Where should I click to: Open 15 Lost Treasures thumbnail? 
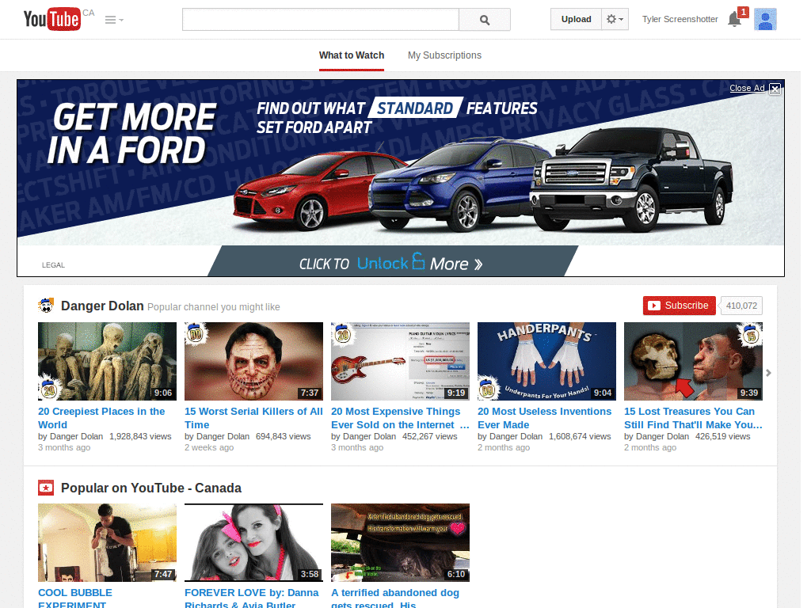(693, 361)
